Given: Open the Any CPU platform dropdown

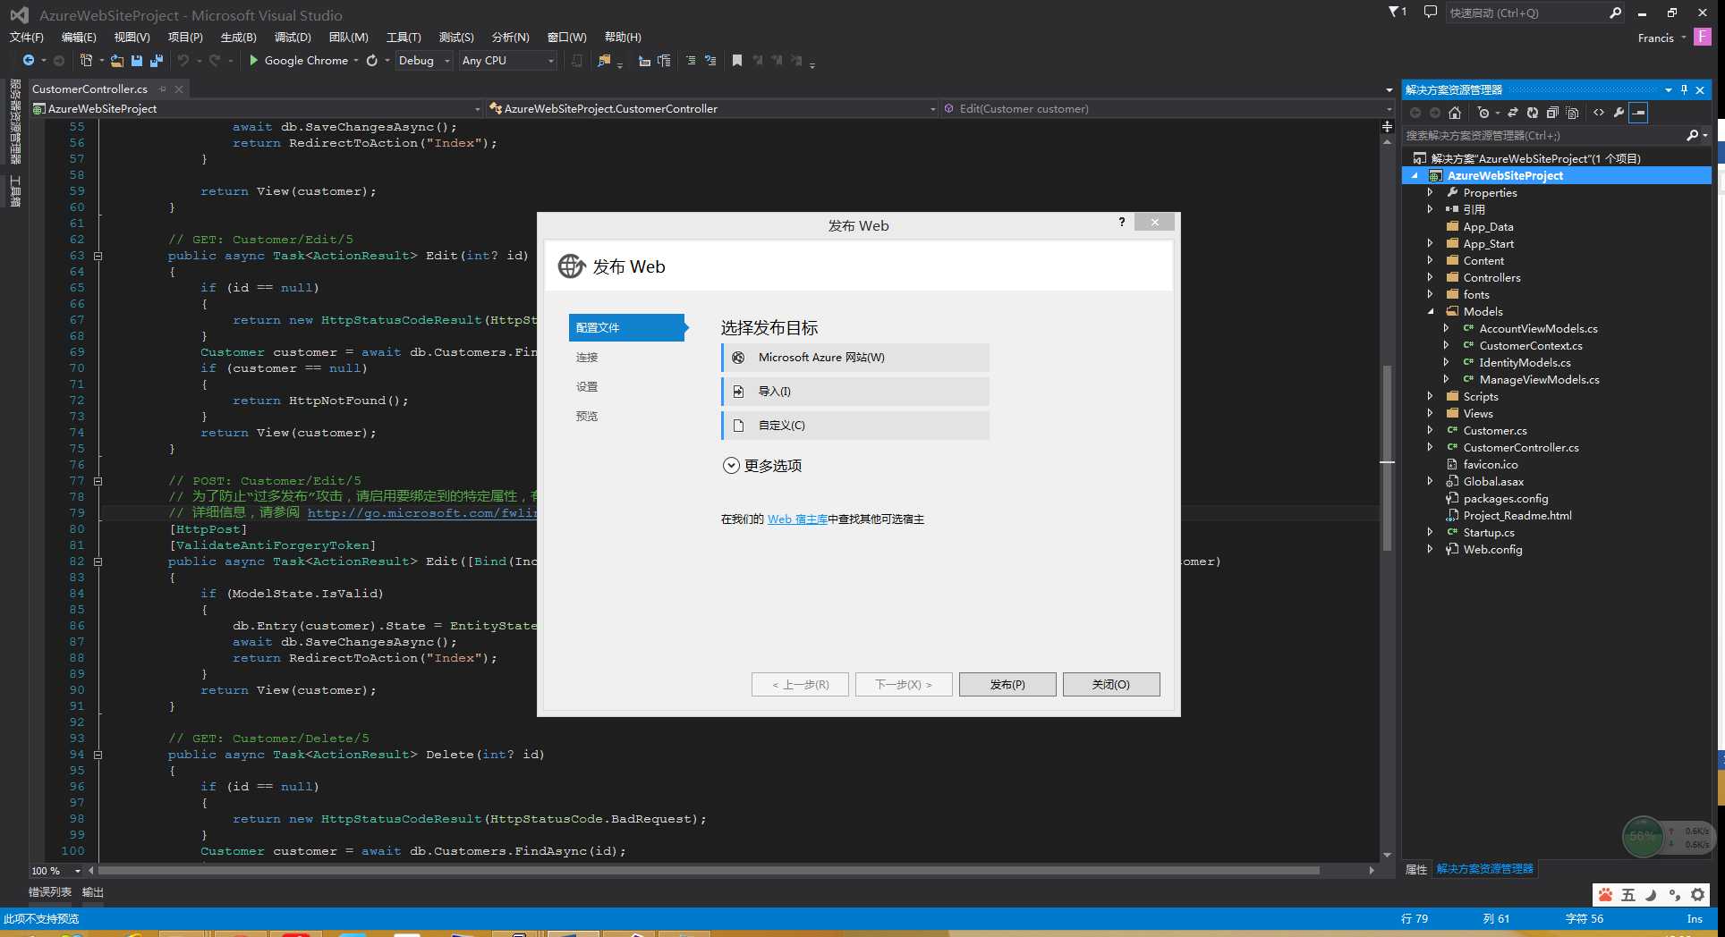Looking at the screenshot, I should pos(508,60).
